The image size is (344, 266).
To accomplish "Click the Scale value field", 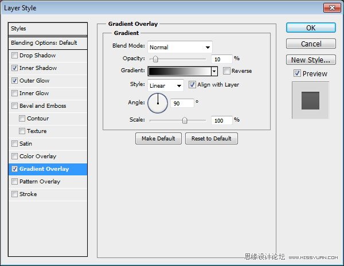I will [x=221, y=120].
